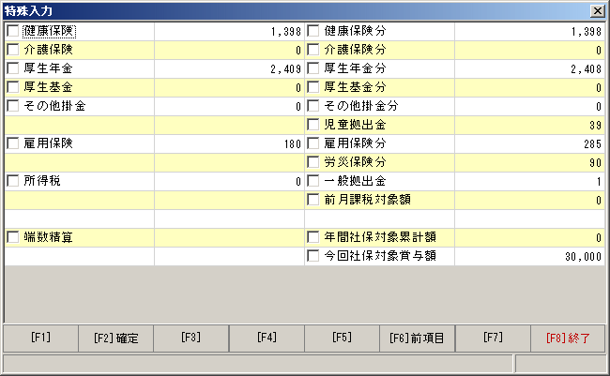Screen dimensions: 610x376
Task: Check the 健康保険 checkbox
Action: coord(13,31)
